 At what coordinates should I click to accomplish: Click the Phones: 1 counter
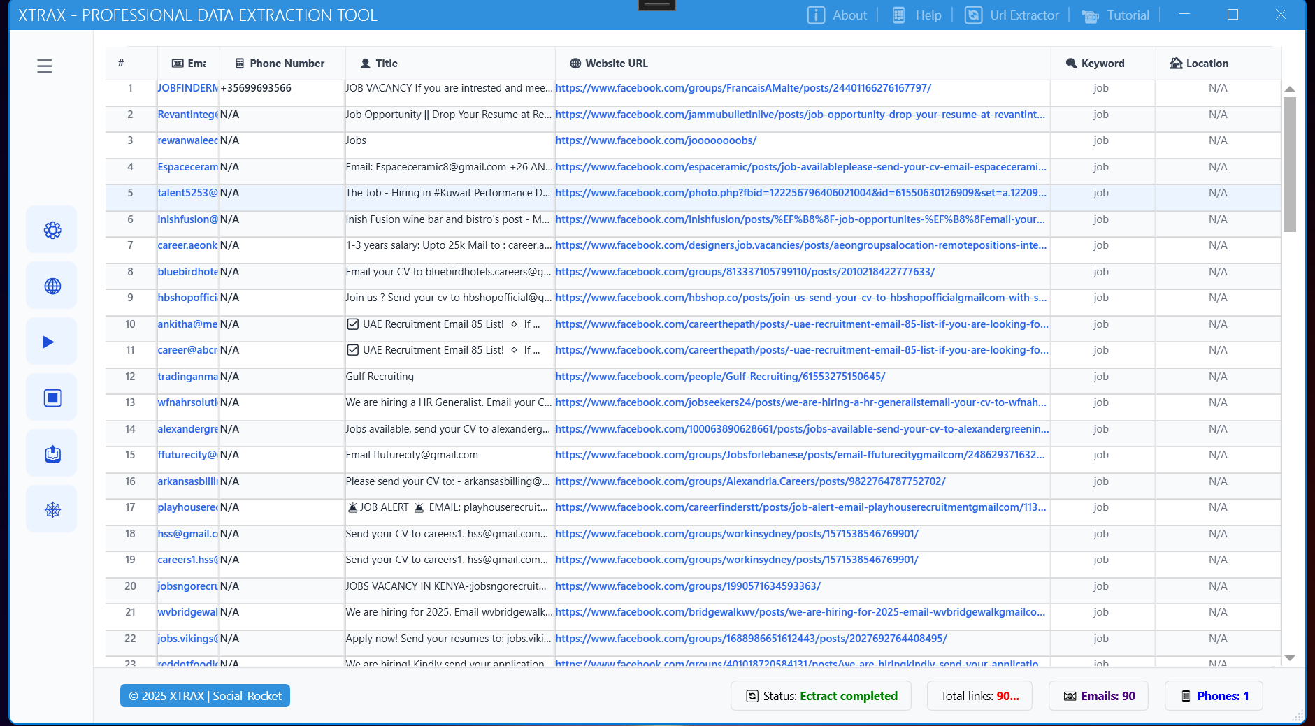pyautogui.click(x=1214, y=696)
